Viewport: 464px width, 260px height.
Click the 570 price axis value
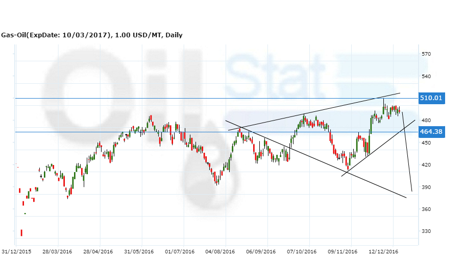click(427, 54)
